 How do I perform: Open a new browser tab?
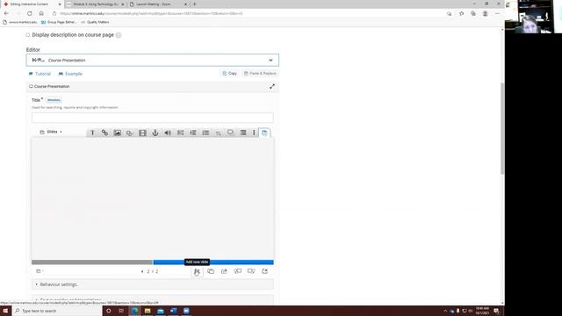click(x=195, y=4)
